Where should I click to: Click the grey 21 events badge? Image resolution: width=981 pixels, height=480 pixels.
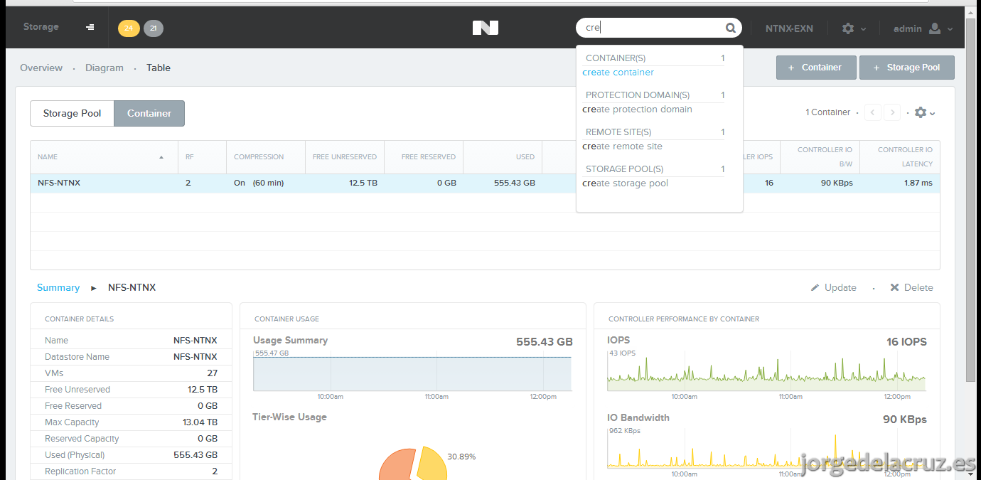(154, 28)
